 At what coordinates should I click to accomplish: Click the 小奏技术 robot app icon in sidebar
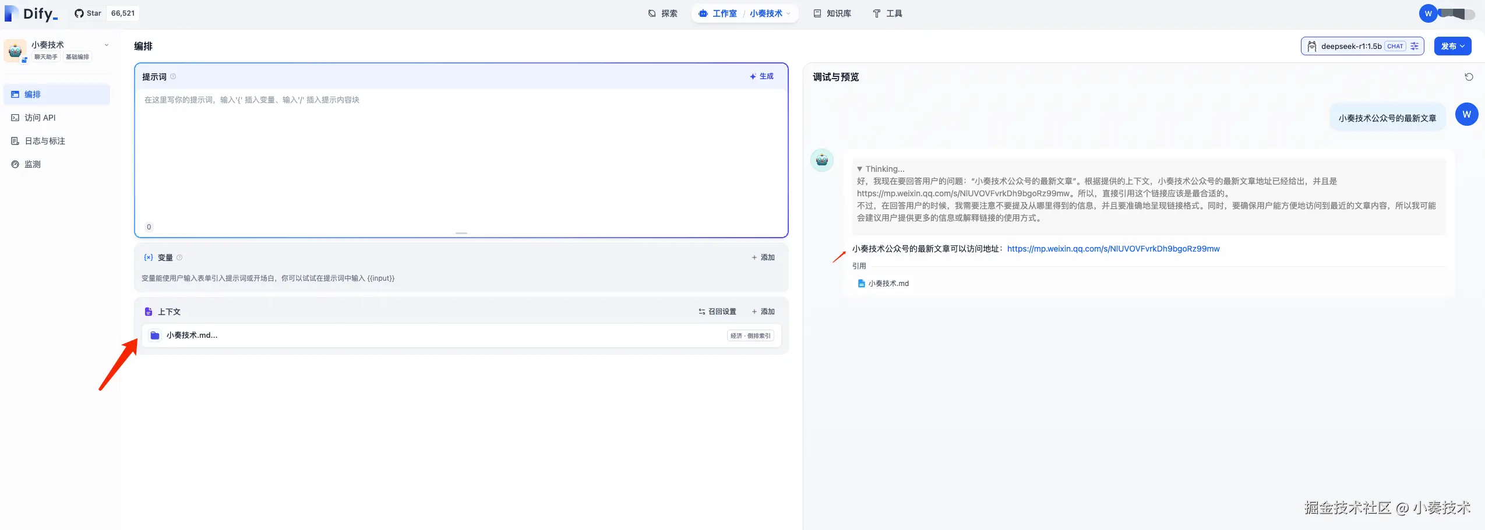[x=15, y=51]
